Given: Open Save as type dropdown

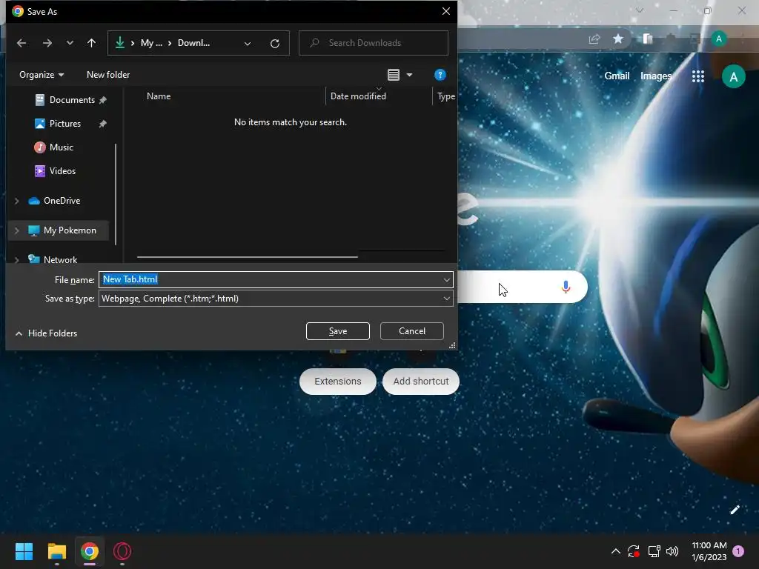Looking at the screenshot, I should tap(276, 299).
